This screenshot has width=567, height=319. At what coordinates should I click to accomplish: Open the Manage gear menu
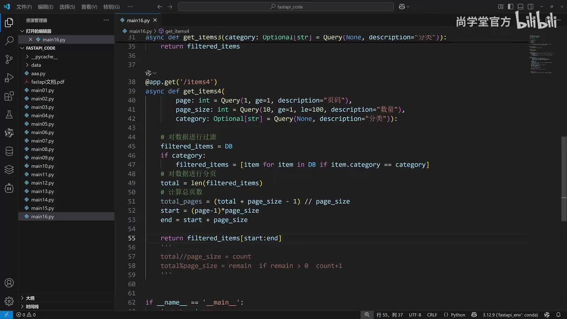tap(9, 301)
